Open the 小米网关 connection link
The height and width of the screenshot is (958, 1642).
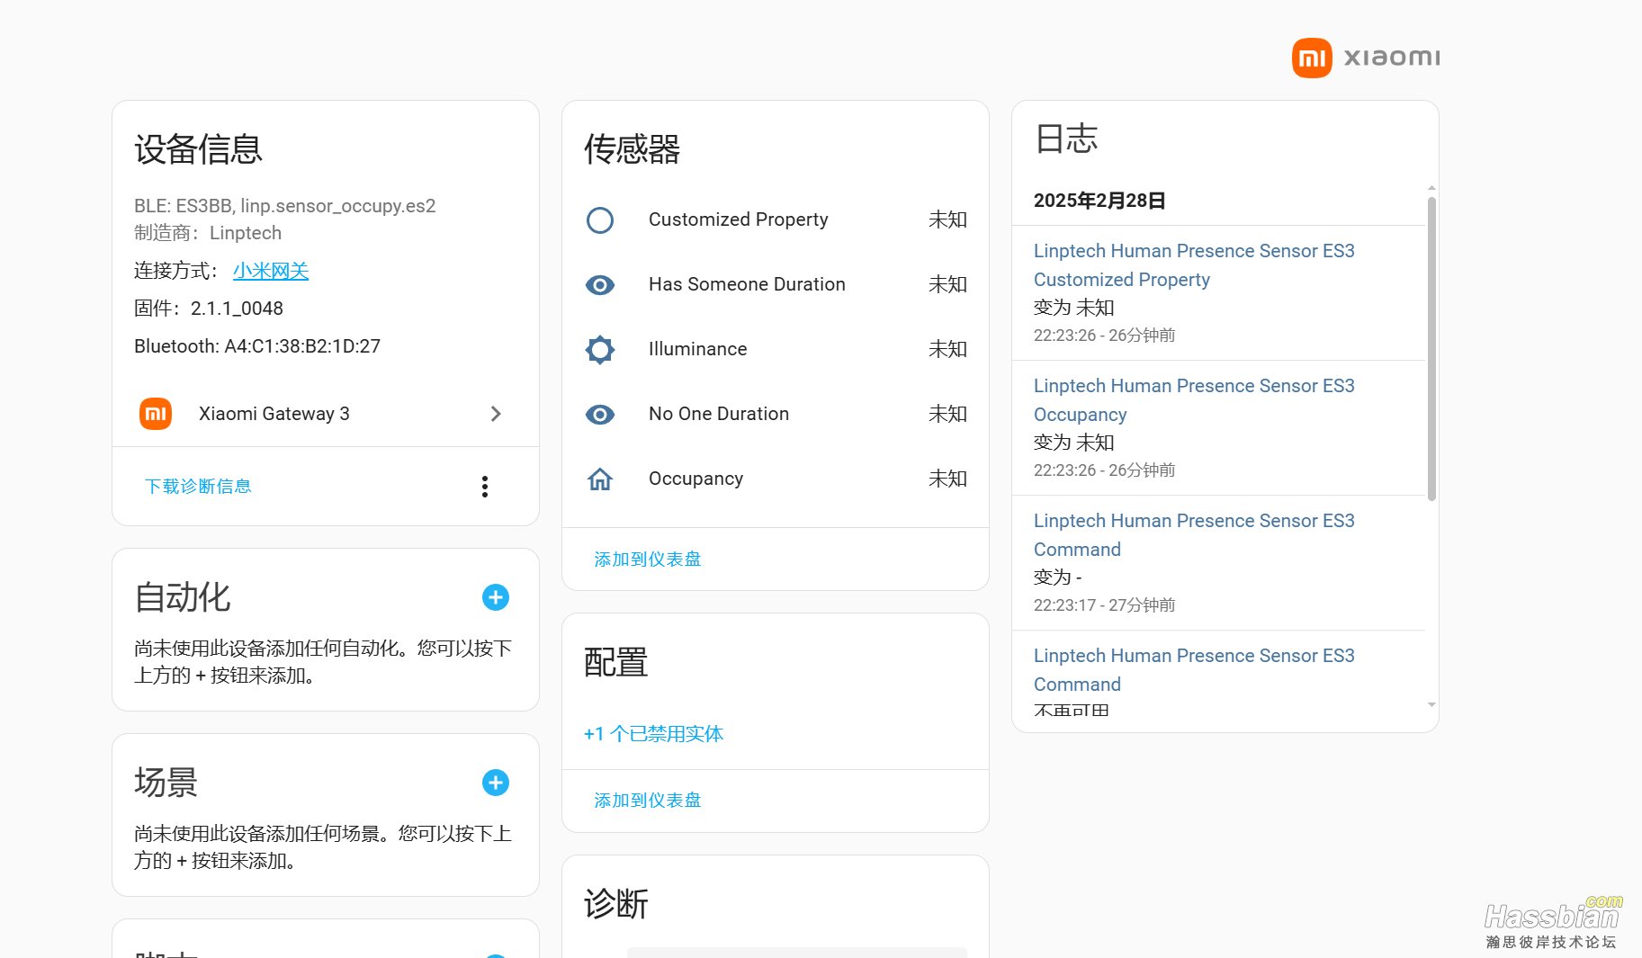click(x=271, y=271)
